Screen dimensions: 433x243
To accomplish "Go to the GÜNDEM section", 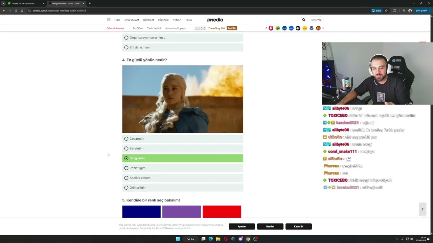I will pyautogui.click(x=149, y=20).
